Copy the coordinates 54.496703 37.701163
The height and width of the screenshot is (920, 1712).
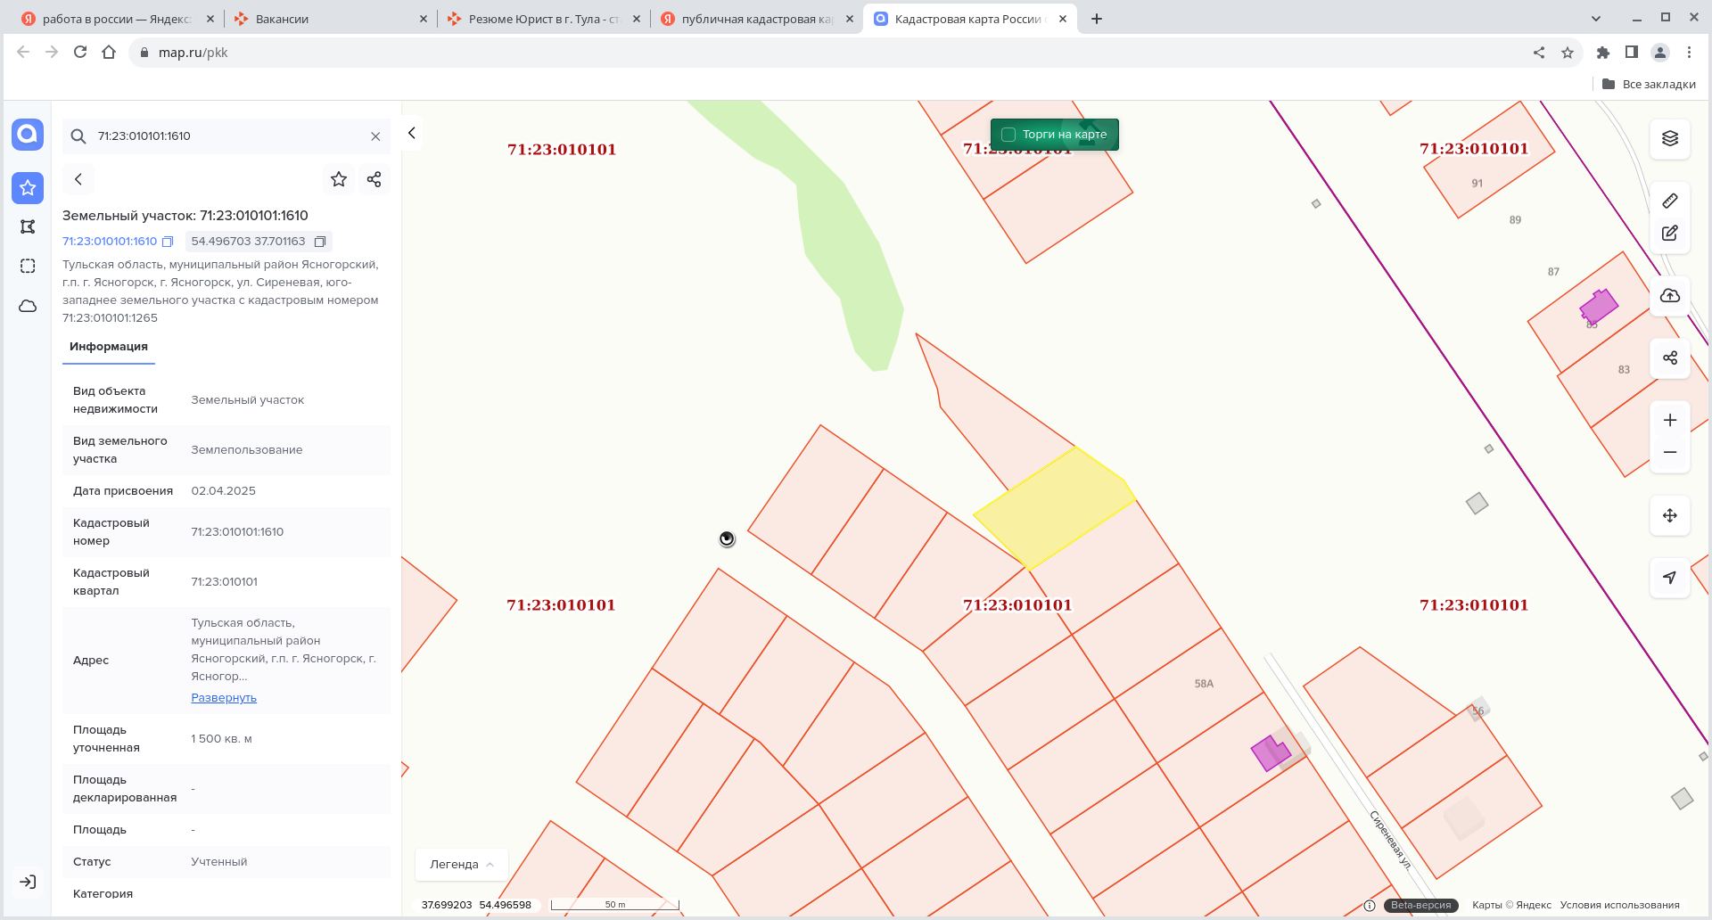tap(320, 242)
